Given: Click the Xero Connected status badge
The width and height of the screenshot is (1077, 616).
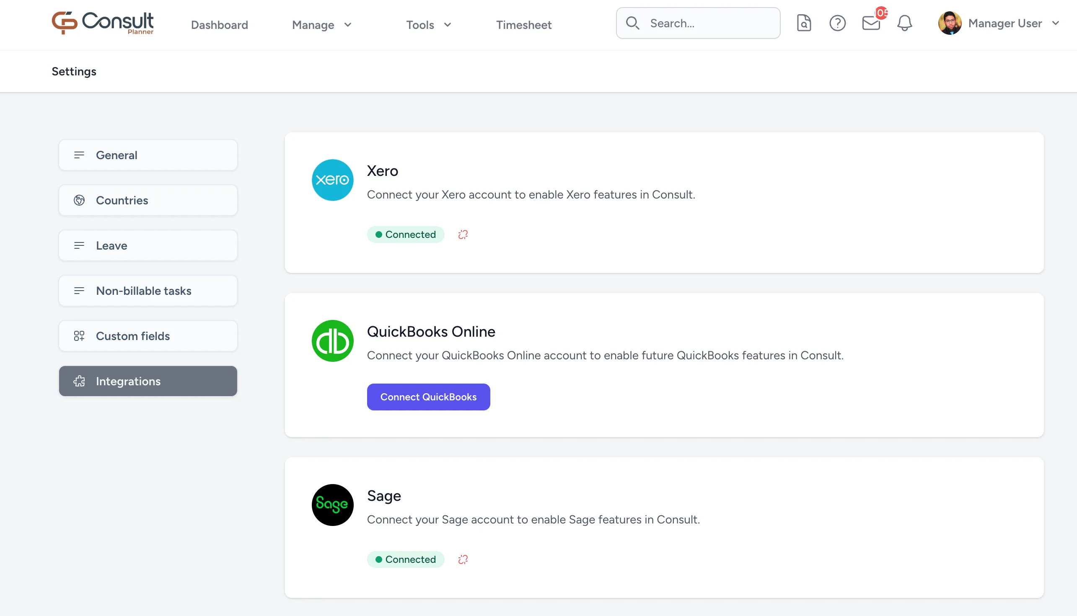Looking at the screenshot, I should 406,235.
